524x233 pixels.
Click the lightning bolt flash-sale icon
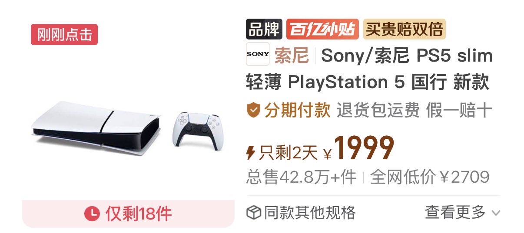251,152
